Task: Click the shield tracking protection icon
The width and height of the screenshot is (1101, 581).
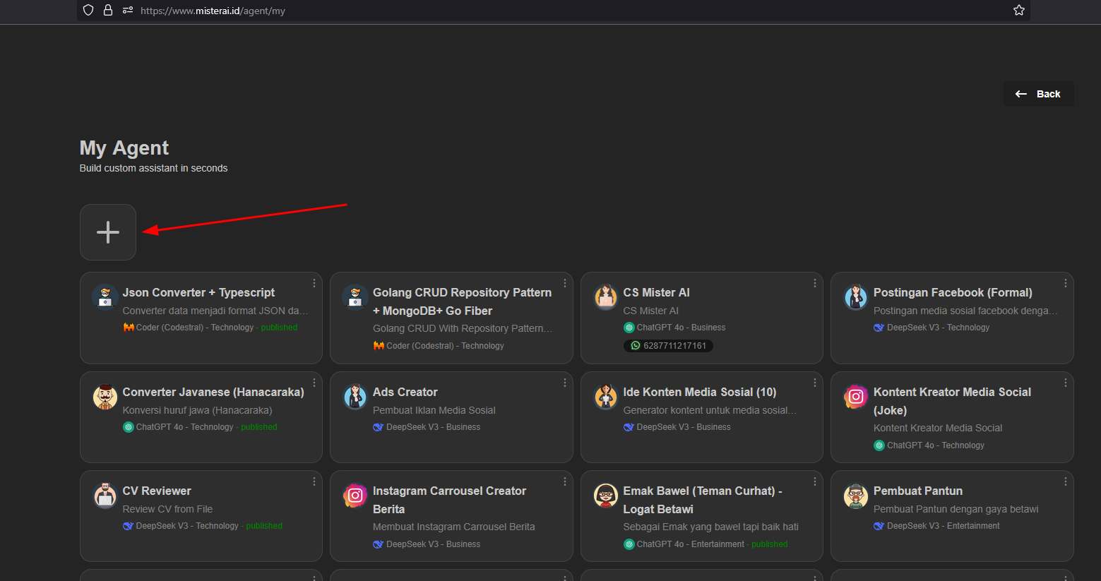Action: (x=88, y=11)
